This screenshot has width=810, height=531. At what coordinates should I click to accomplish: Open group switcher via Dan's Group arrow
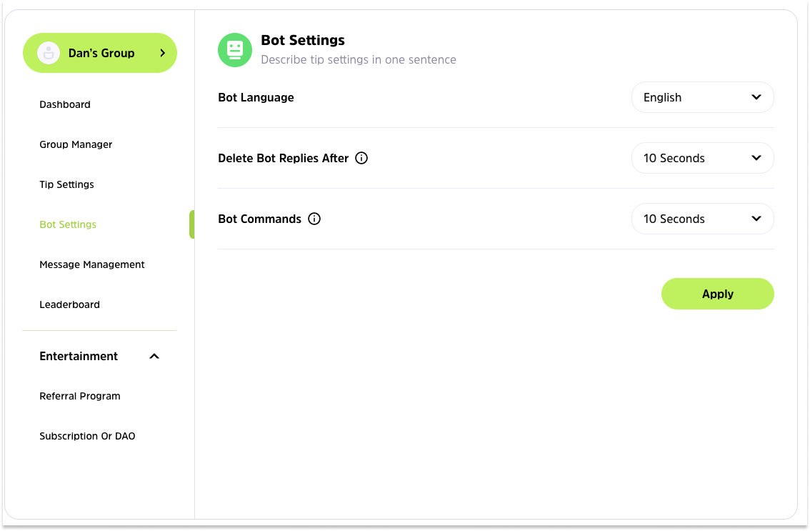[x=162, y=53]
